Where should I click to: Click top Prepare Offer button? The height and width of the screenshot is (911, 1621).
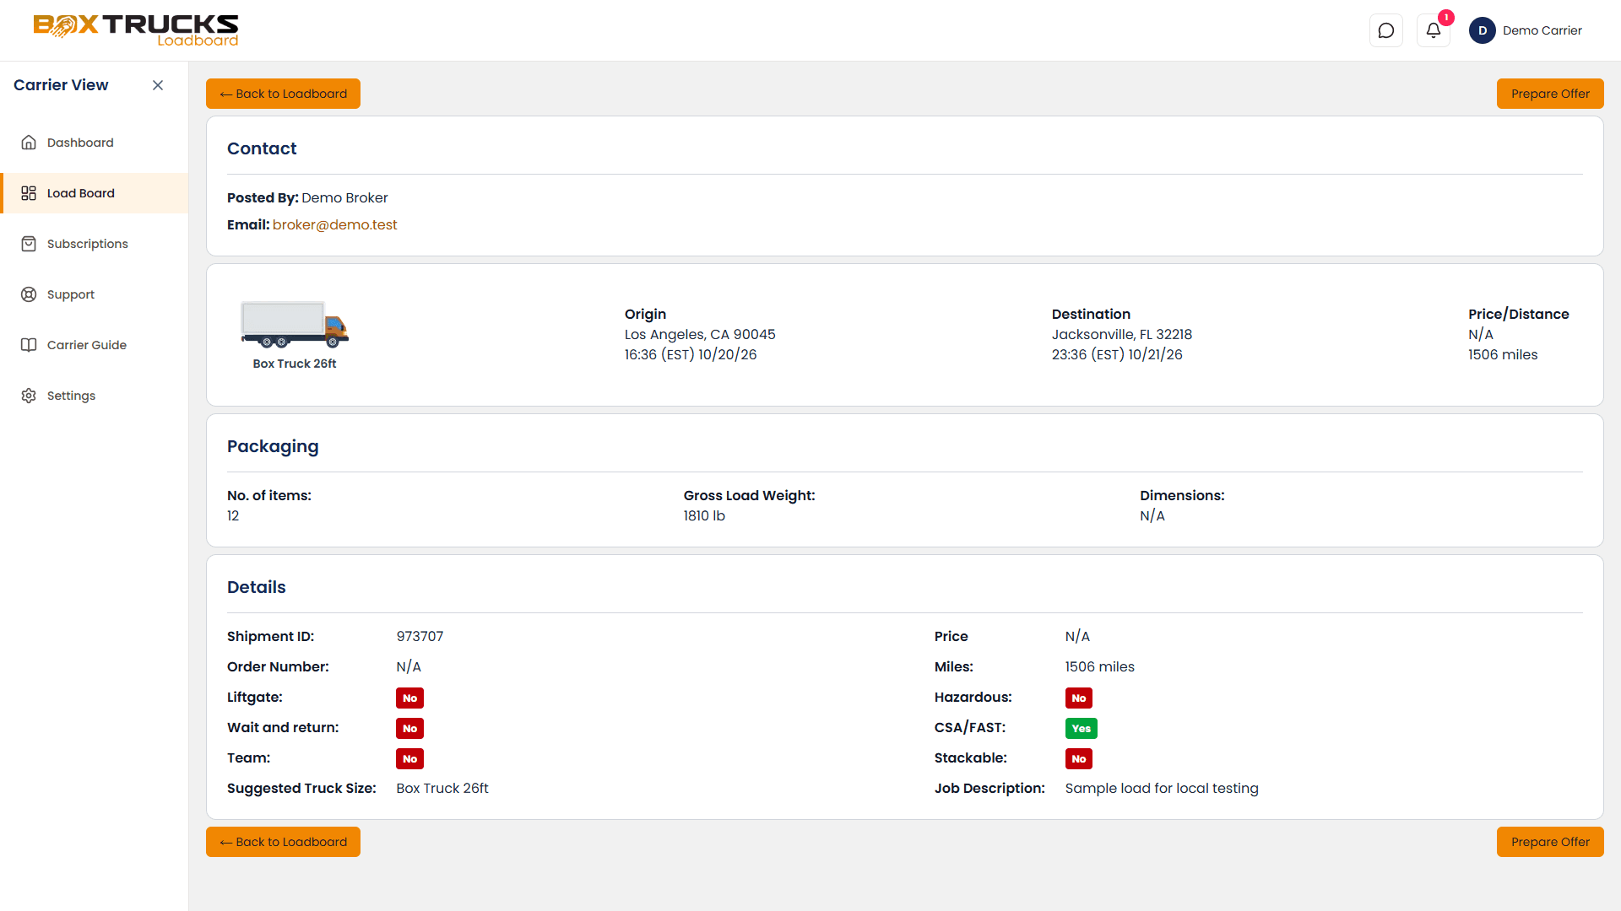click(x=1550, y=94)
